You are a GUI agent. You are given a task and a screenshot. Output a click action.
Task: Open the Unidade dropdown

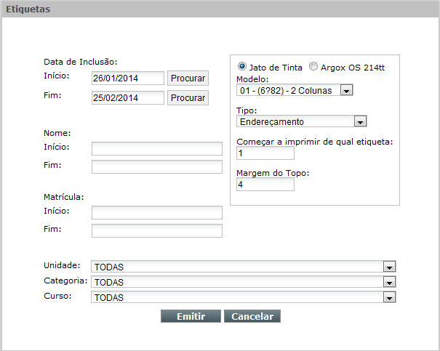244,267
